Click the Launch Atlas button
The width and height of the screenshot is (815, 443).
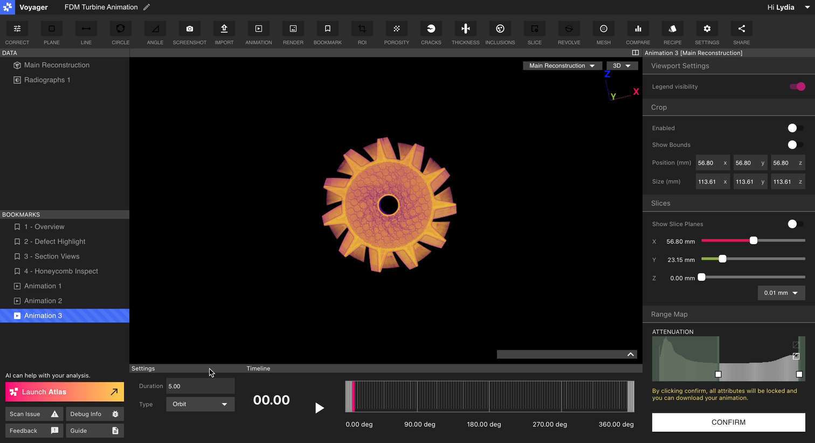tap(65, 392)
